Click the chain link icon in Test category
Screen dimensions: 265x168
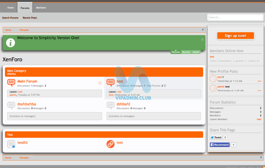click(110, 144)
